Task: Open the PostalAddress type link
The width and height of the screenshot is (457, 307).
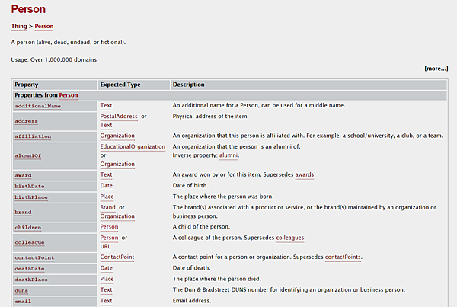Action: tap(117, 116)
